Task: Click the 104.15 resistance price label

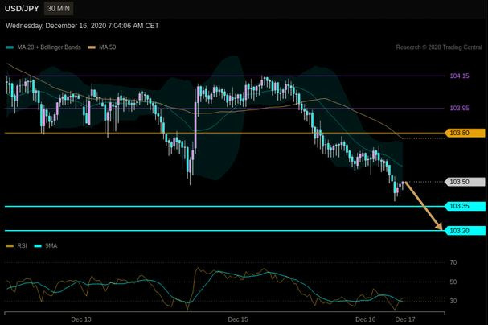Action: click(459, 76)
